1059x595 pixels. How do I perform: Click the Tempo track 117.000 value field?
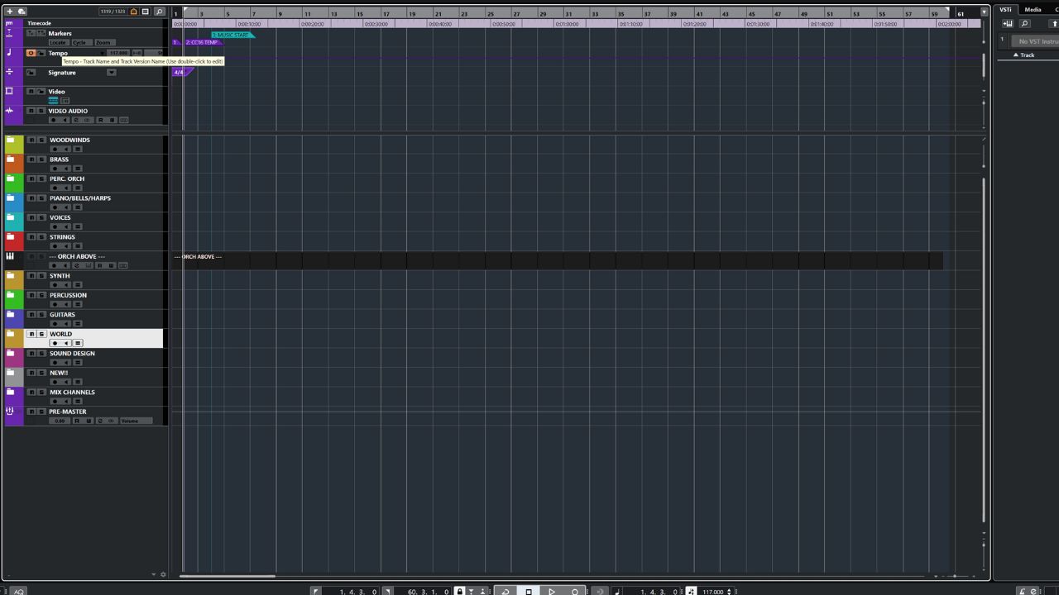point(118,53)
